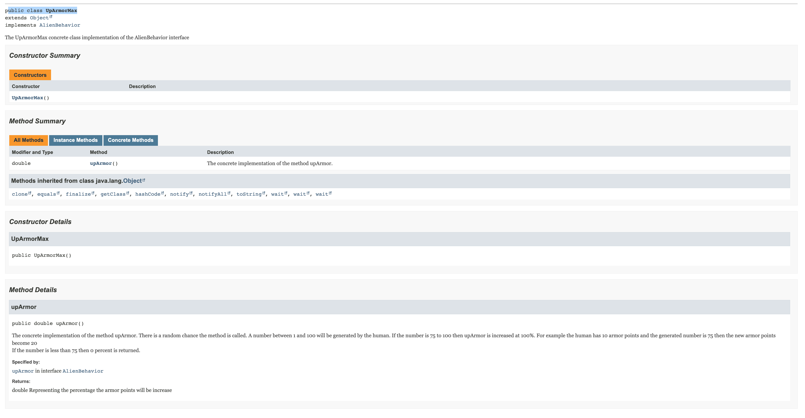The width and height of the screenshot is (805, 418).
Task: Open the inherited toString method link
Action: coord(249,194)
